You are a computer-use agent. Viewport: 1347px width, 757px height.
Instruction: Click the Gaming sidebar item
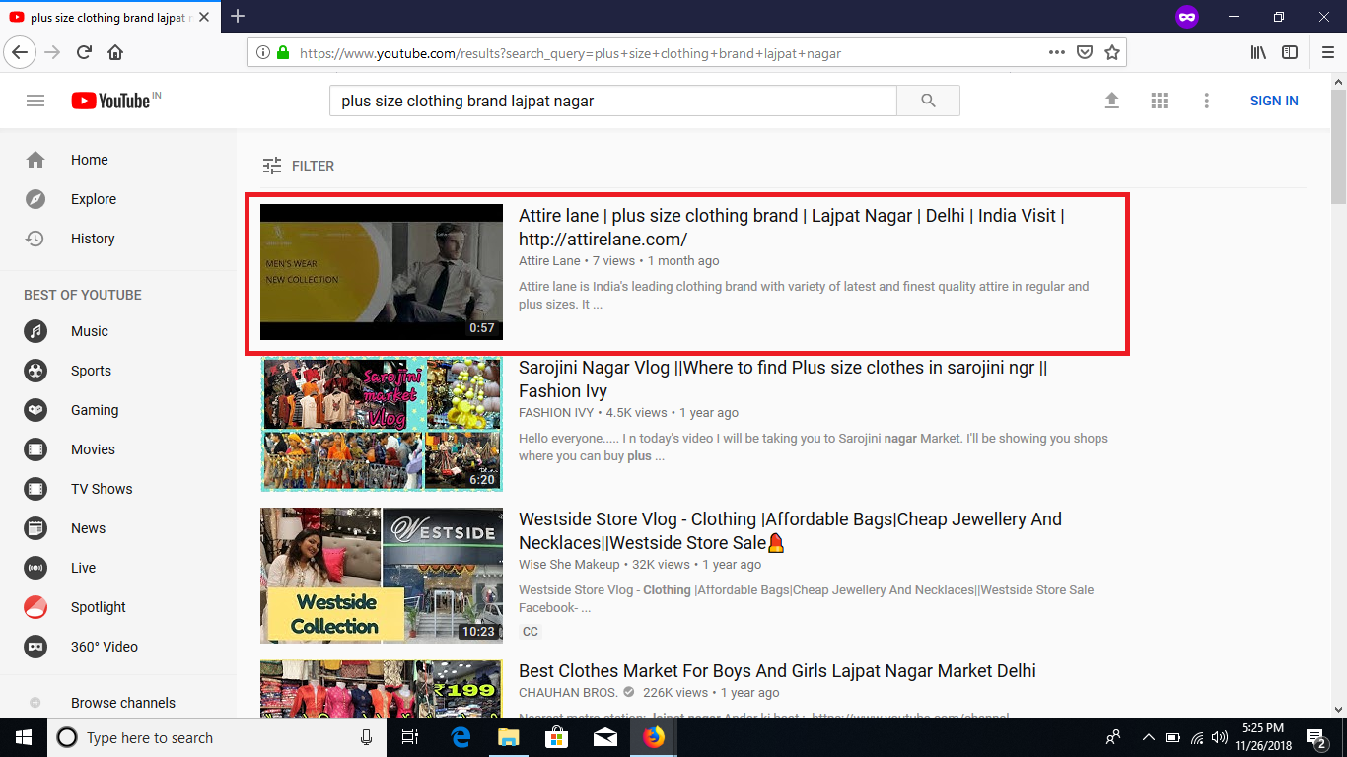[x=94, y=410]
